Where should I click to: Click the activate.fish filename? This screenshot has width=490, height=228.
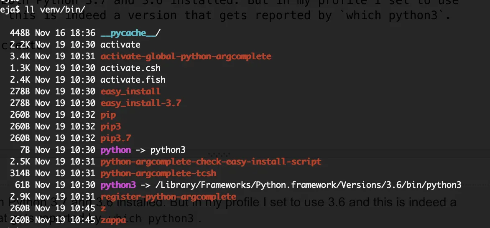pyautogui.click(x=133, y=80)
